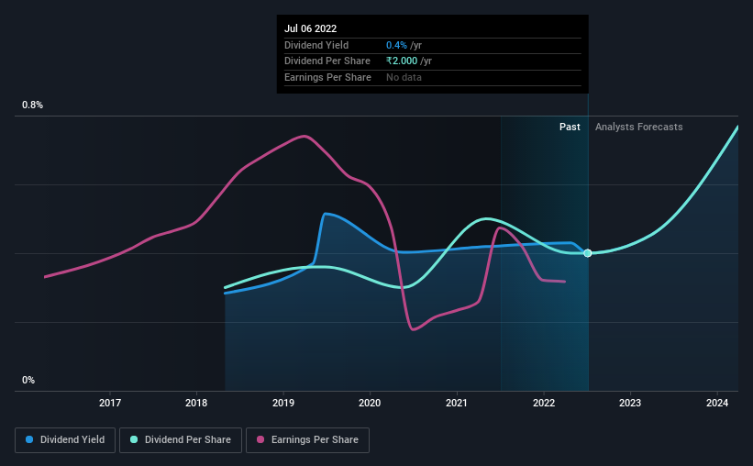Click the 2023 axis label
Image resolution: width=753 pixels, height=466 pixels.
coord(630,403)
